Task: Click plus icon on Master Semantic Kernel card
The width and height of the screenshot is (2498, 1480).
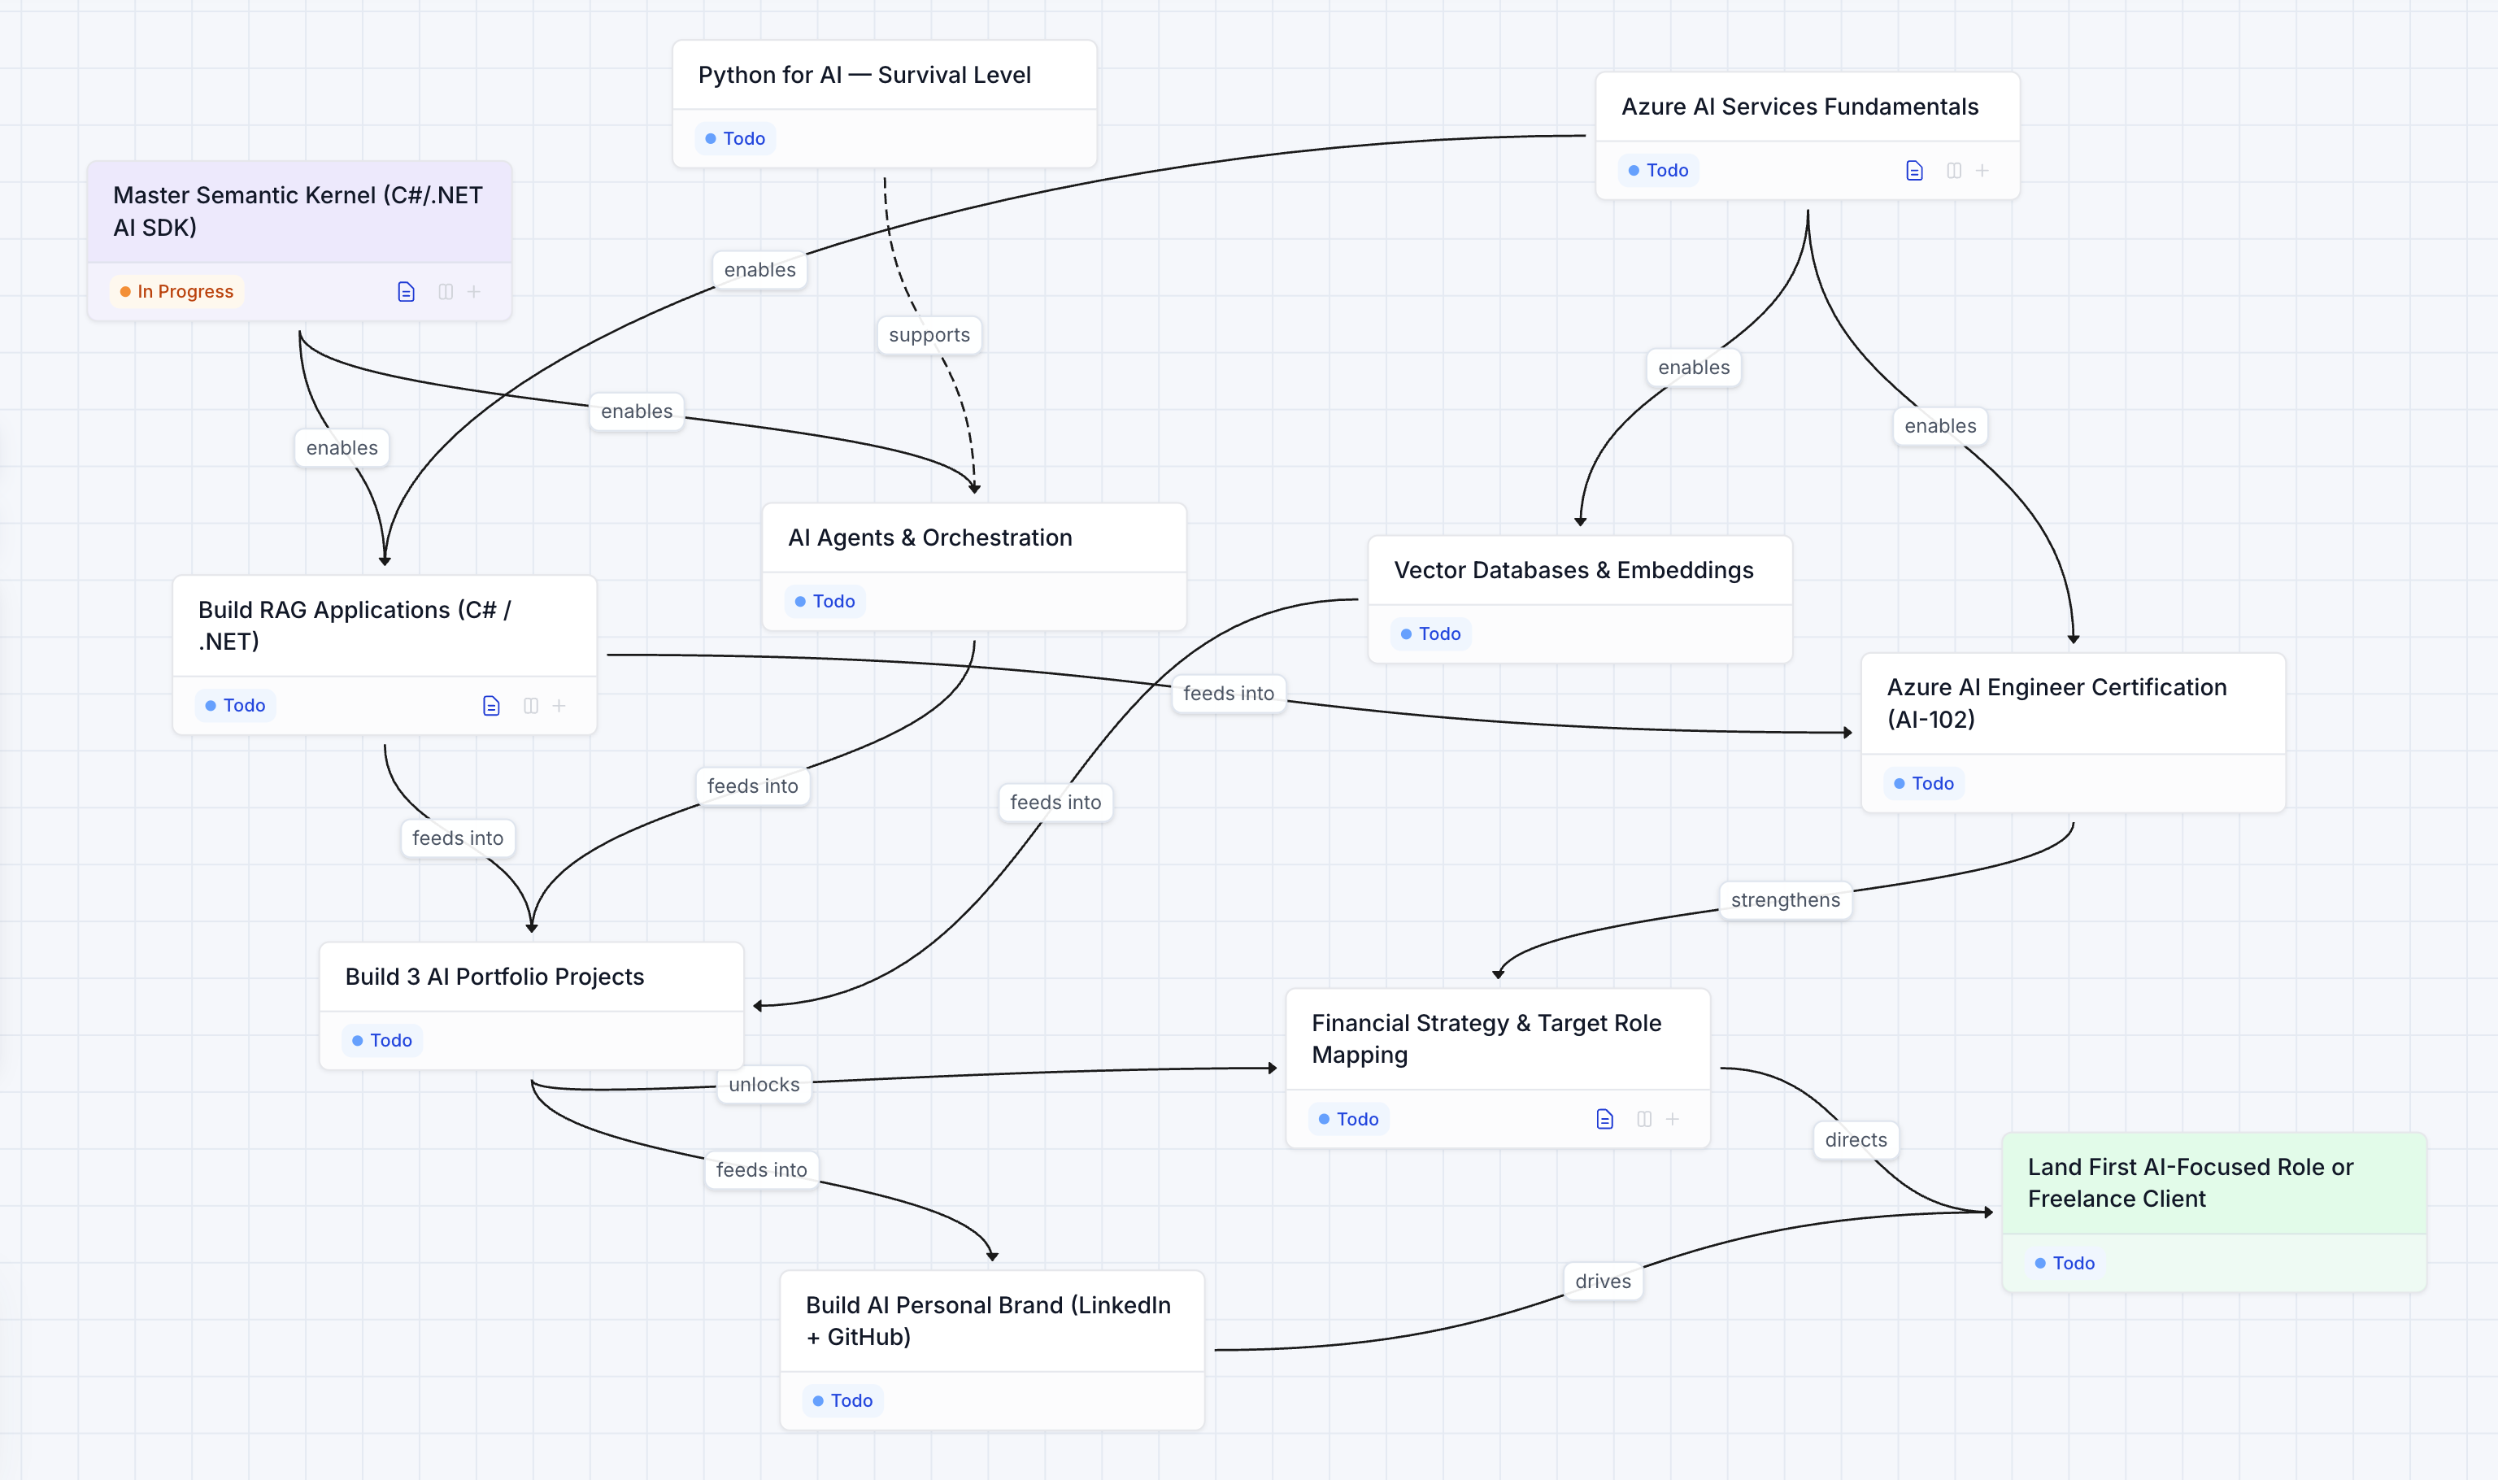Action: 474,291
